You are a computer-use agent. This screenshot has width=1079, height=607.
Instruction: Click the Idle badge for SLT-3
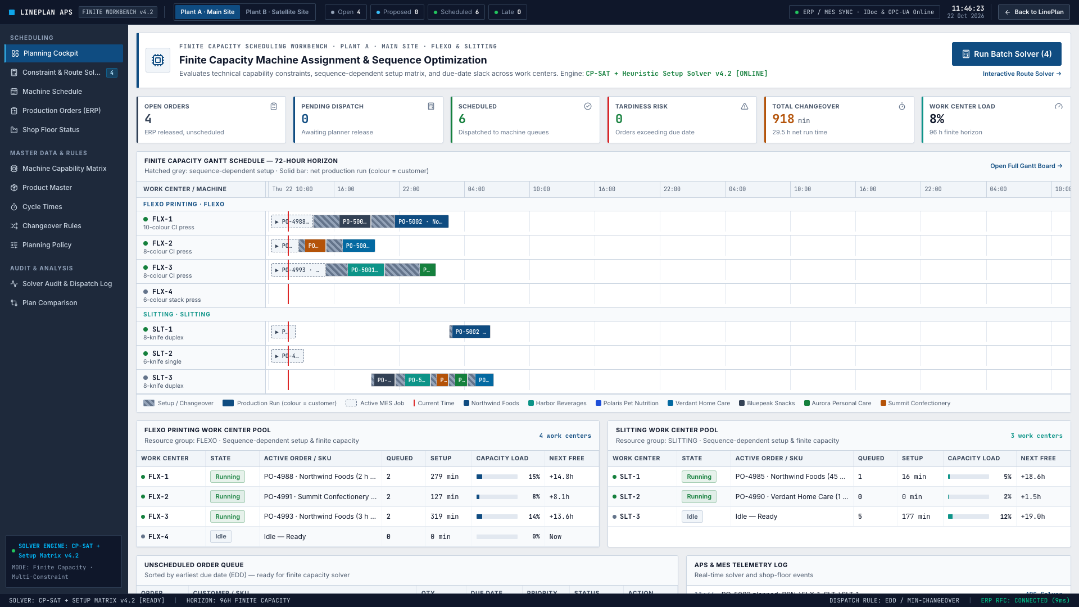(692, 517)
